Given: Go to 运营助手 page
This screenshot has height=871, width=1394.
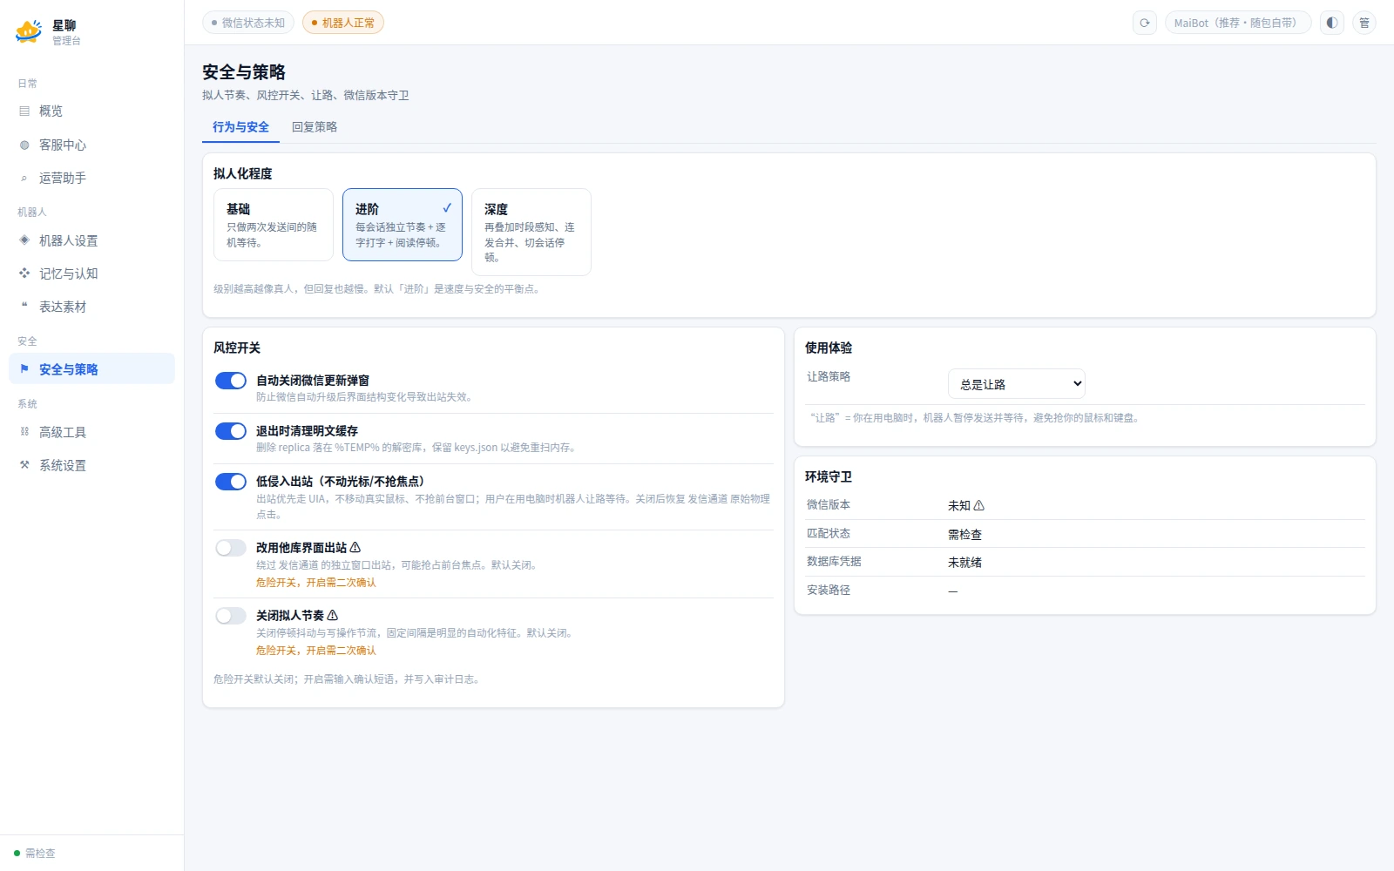Looking at the screenshot, I should [x=91, y=178].
